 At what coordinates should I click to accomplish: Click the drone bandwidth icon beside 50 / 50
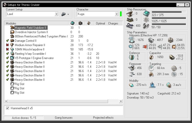146,26
